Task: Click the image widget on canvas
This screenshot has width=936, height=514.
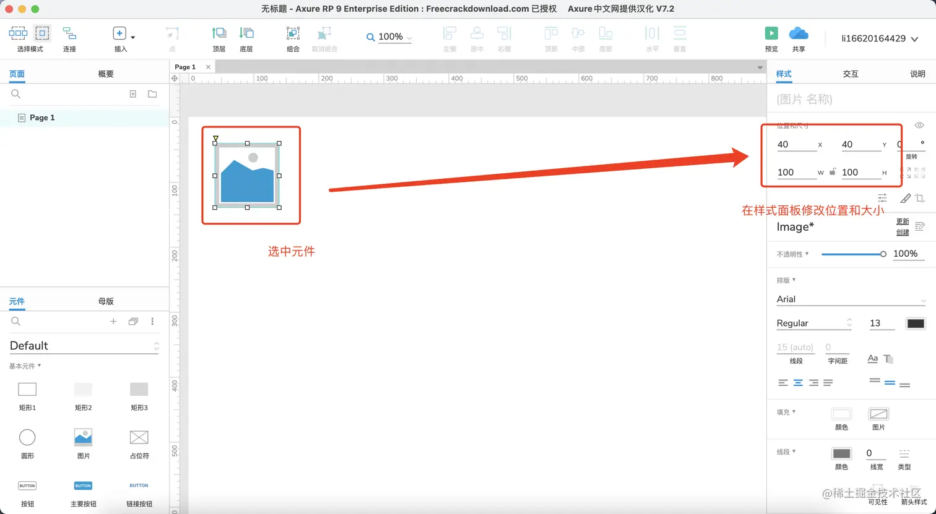Action: [247, 176]
